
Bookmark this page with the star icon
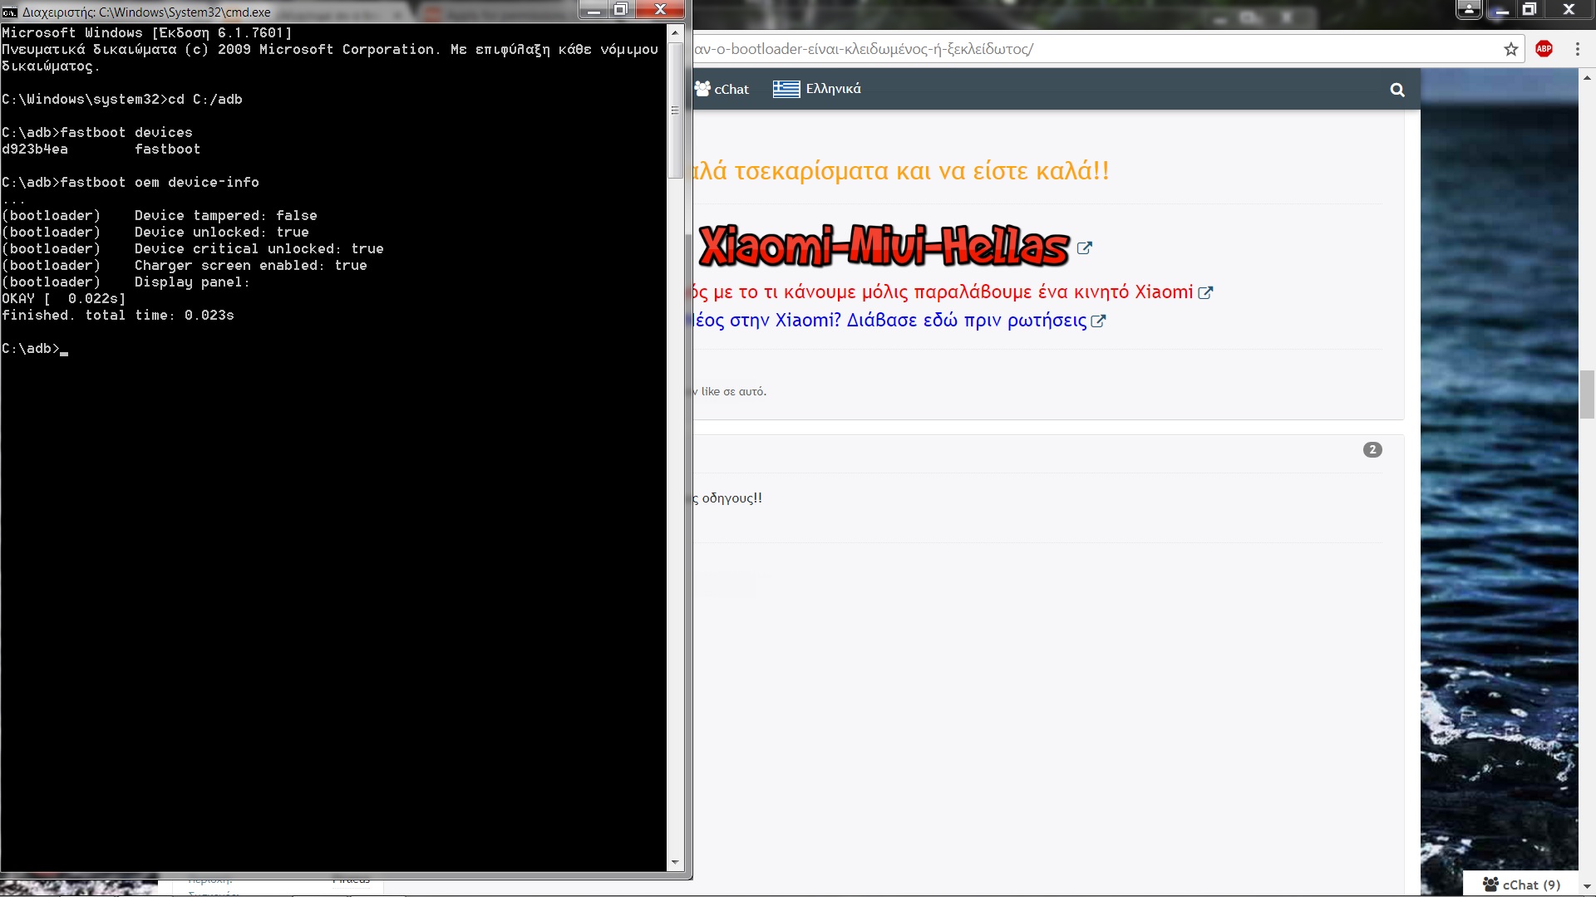click(1510, 49)
